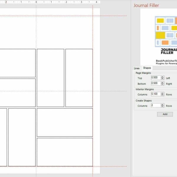
Task: Increase the Top page margin value
Action: 162,77
